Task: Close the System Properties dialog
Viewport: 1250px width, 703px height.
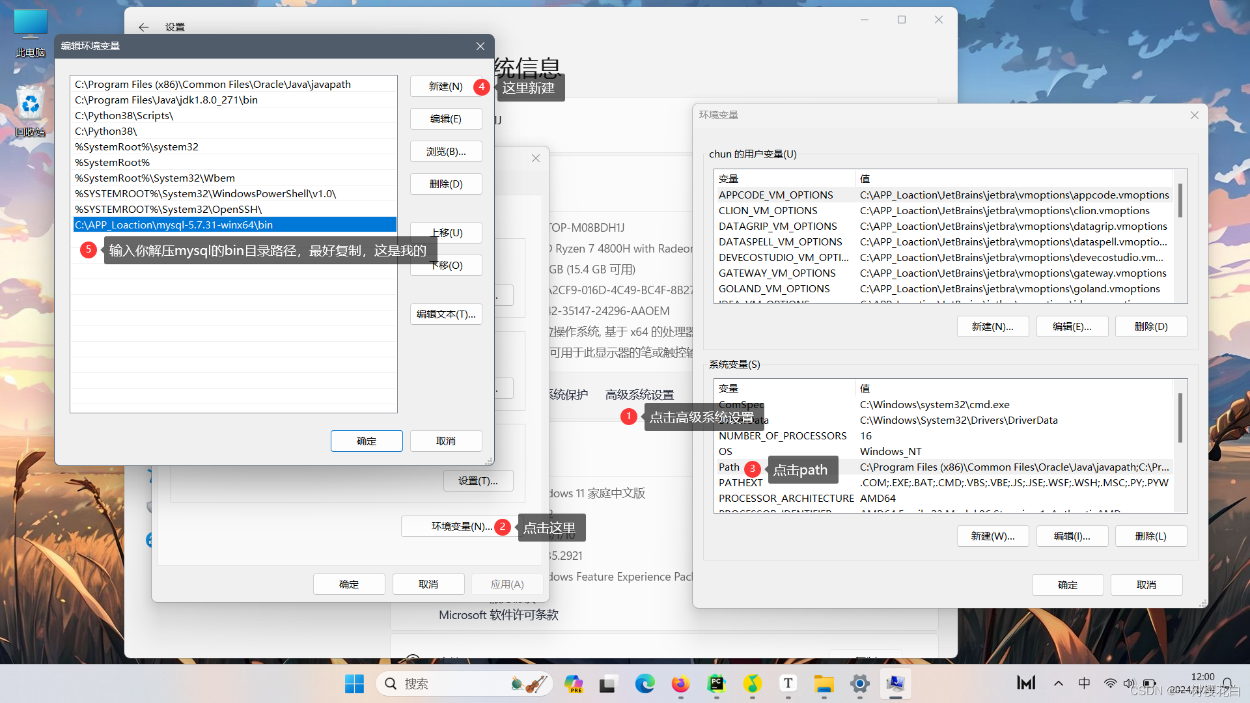Action: coord(536,158)
